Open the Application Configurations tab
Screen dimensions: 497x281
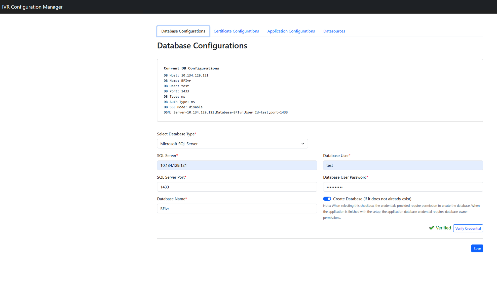291,31
